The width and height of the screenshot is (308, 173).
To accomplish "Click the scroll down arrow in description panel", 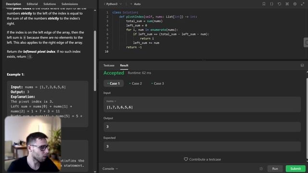I will [x=95, y=172].
